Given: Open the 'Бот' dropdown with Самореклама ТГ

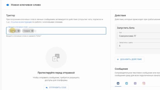Looking at the screenshot, I should 138,36.
